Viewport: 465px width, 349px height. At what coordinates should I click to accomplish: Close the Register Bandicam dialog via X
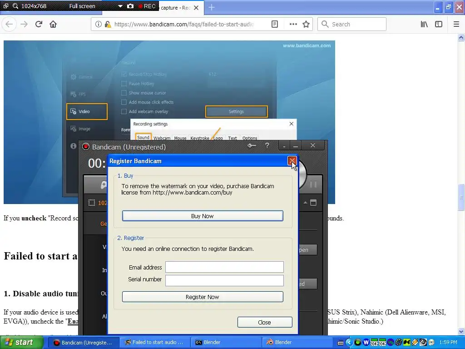292,160
